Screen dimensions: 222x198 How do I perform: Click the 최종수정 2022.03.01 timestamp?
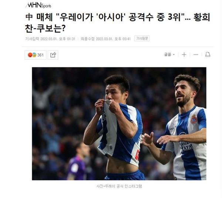coord(105,39)
